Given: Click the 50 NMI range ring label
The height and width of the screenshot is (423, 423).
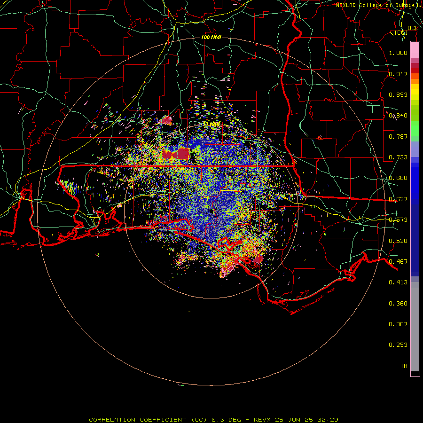Looking at the screenshot, I should [x=211, y=125].
